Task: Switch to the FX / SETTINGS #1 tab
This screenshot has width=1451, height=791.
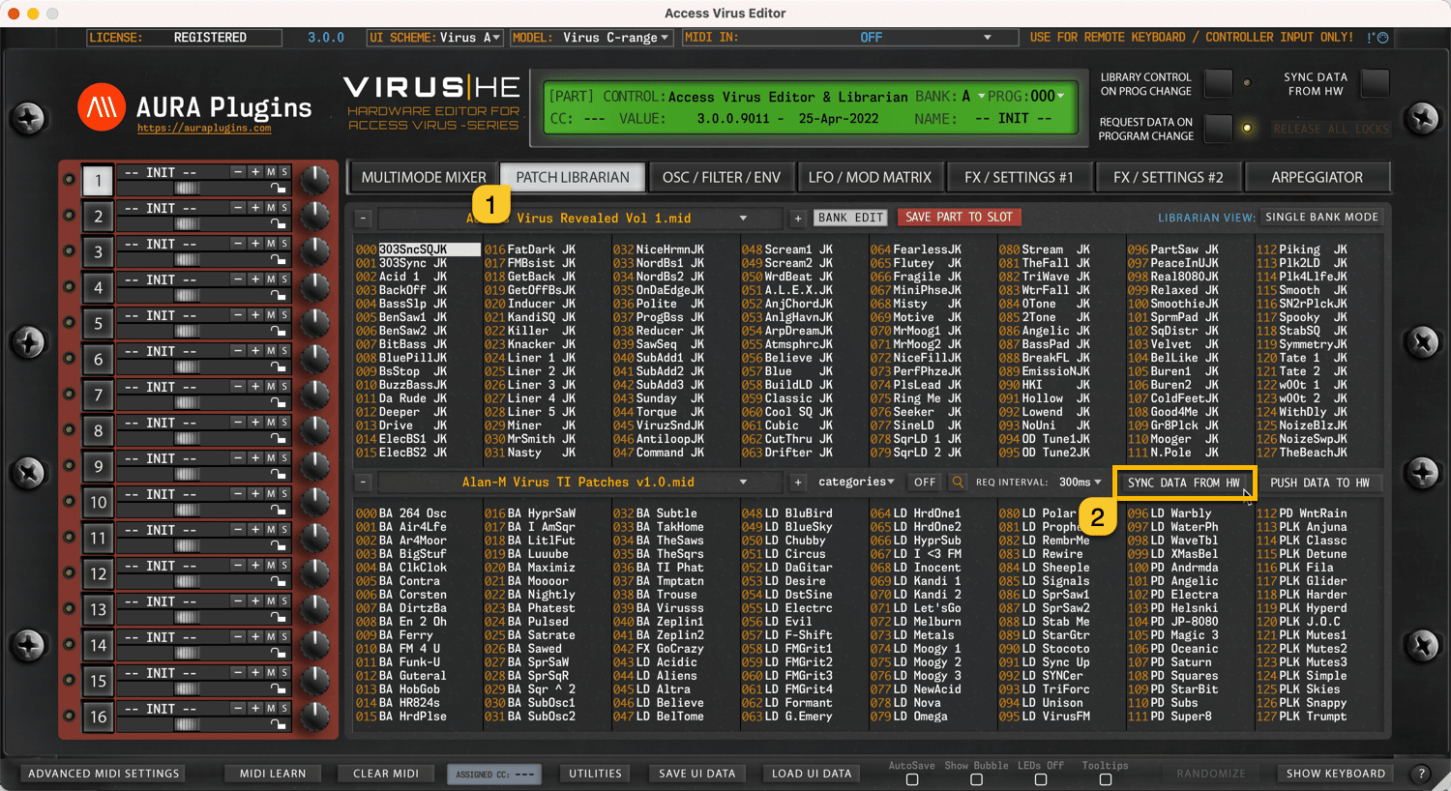Action: [1019, 177]
